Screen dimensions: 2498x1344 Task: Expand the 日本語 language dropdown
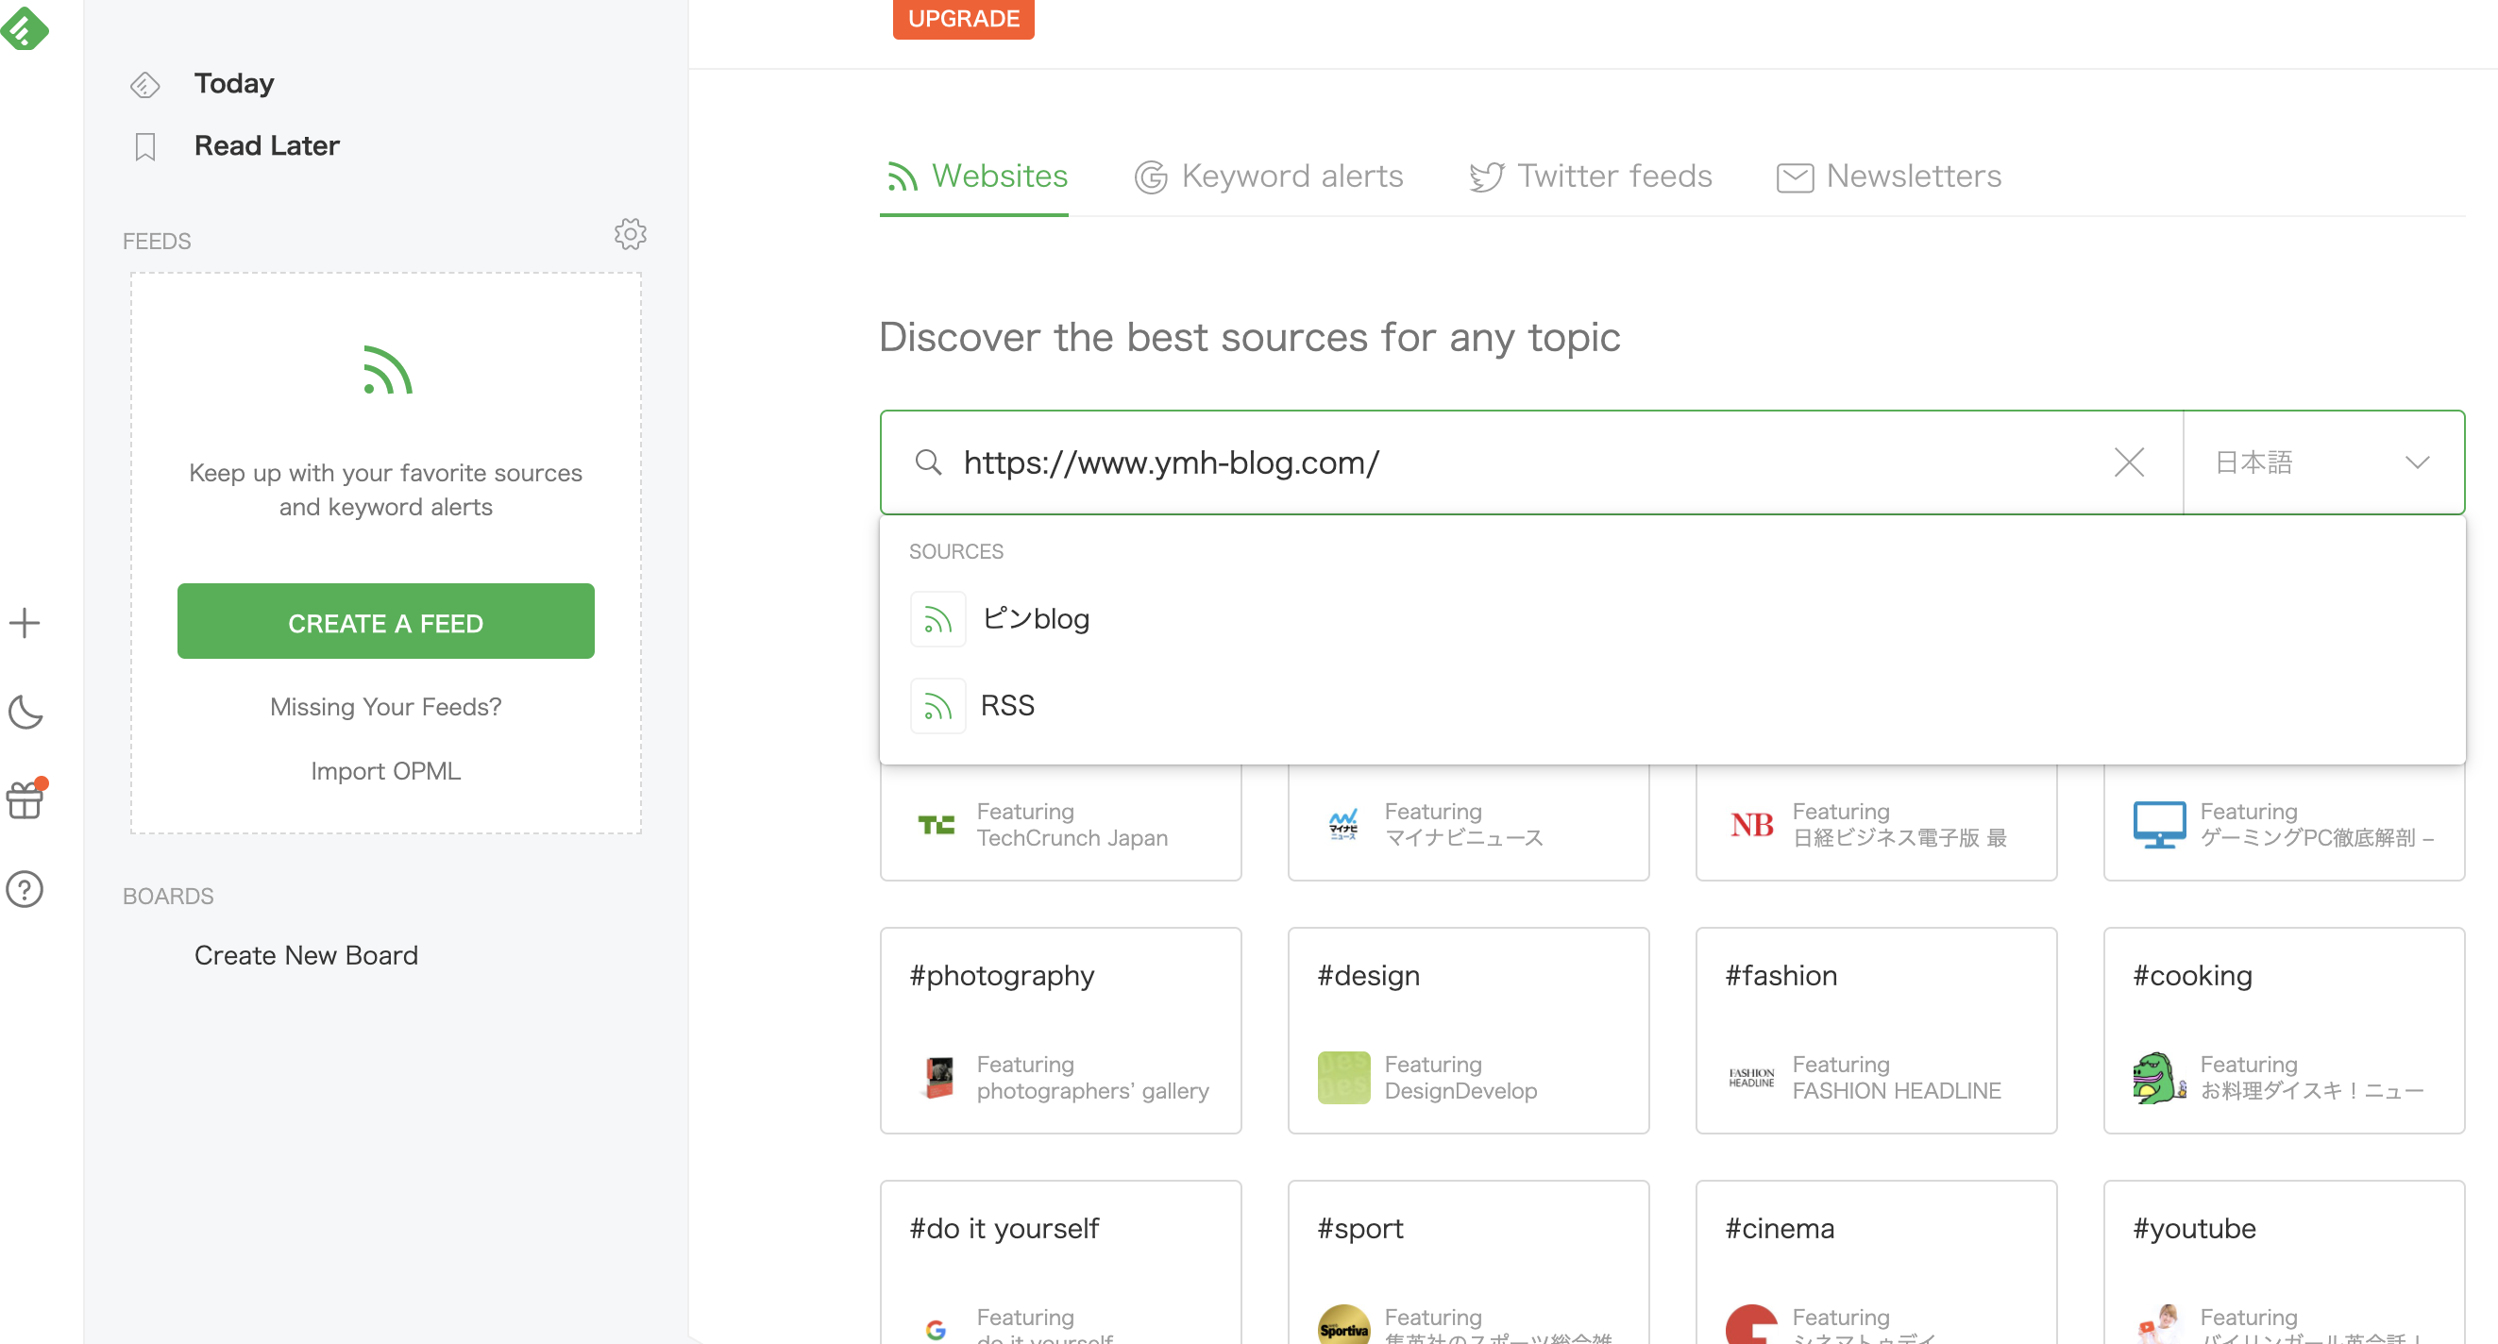2322,462
